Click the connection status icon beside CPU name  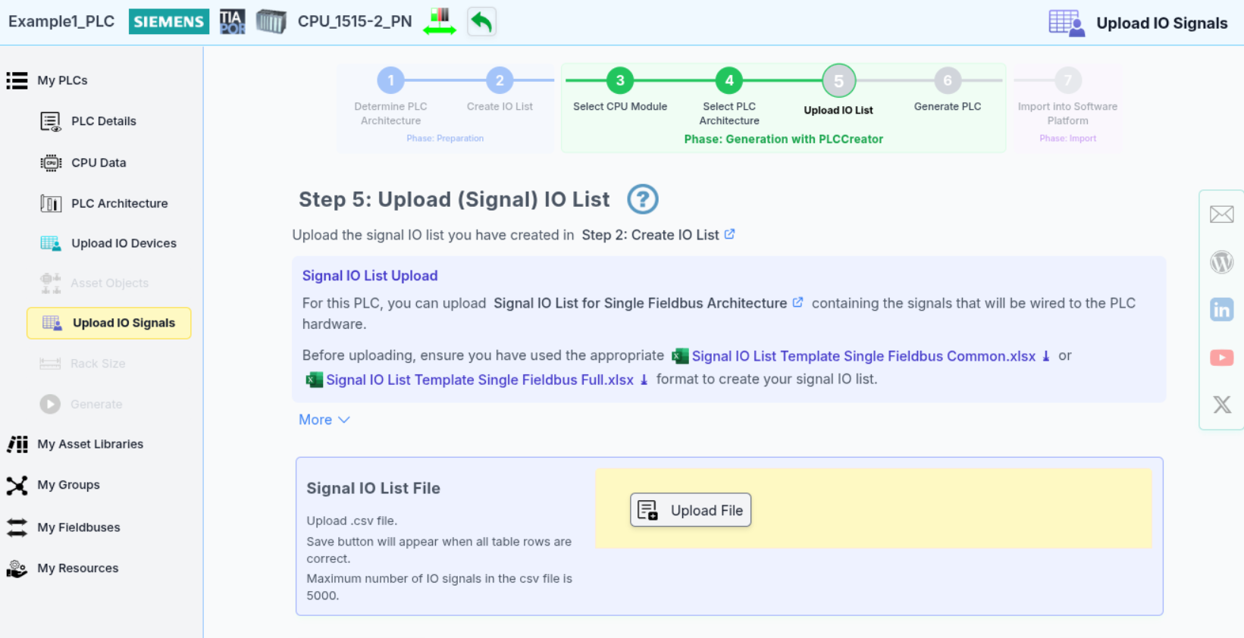tap(440, 22)
